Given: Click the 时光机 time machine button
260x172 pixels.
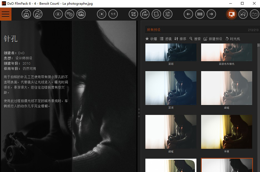Looking at the screenshot, I should (x=233, y=39).
